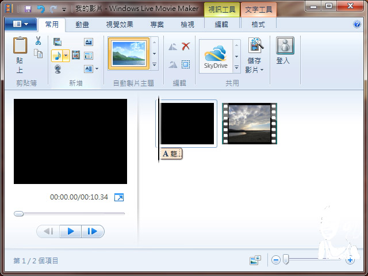Select the black title clip on storyboard
This screenshot has width=368, height=276.
(x=187, y=124)
